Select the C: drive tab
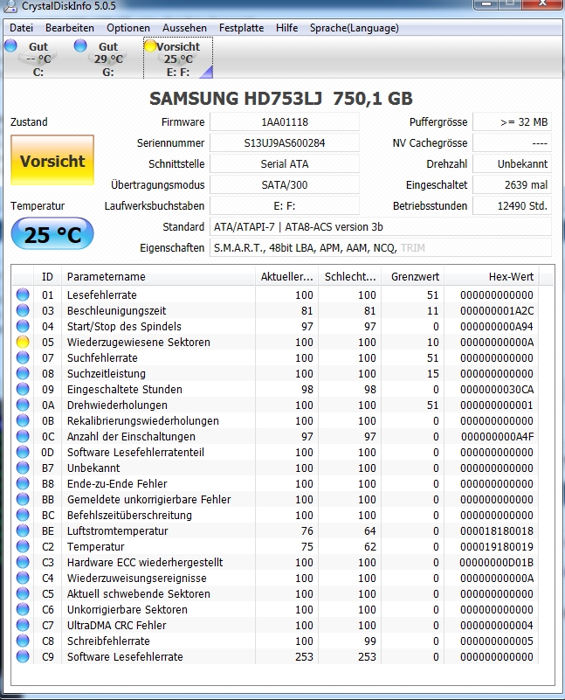Viewport: 565px width, 700px height. (x=38, y=59)
